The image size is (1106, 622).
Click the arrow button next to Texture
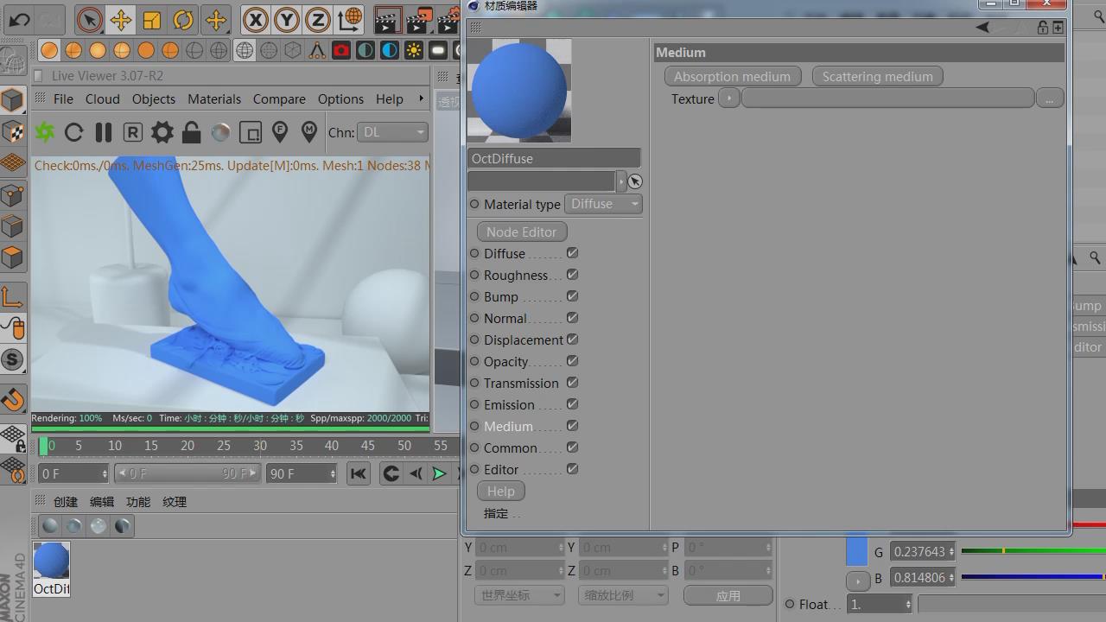[x=729, y=98]
